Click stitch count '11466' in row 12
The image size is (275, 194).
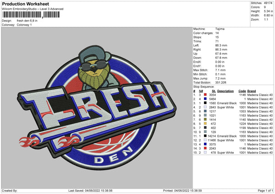(212, 140)
